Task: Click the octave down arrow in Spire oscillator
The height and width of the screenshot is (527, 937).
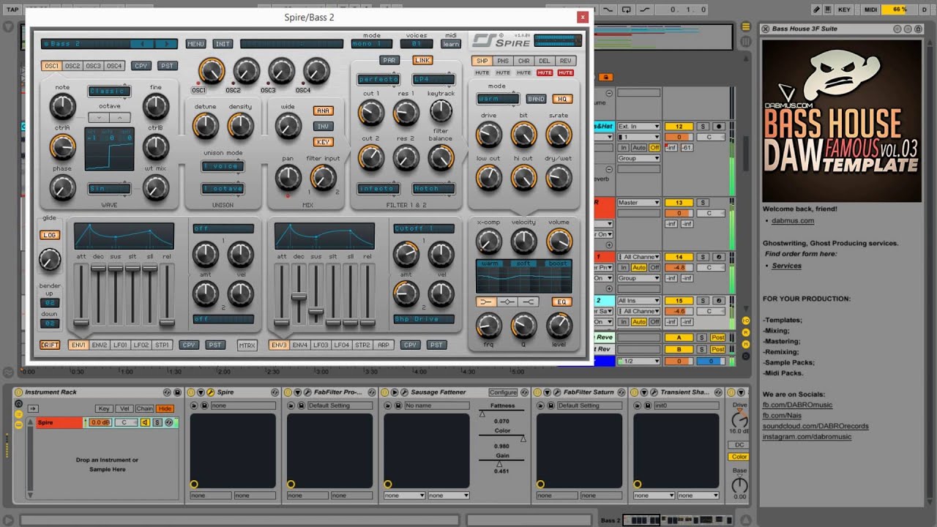Action: pyautogui.click(x=99, y=117)
